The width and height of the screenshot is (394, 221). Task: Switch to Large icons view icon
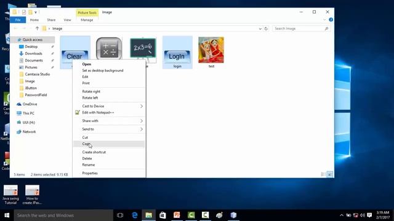[x=330, y=174]
